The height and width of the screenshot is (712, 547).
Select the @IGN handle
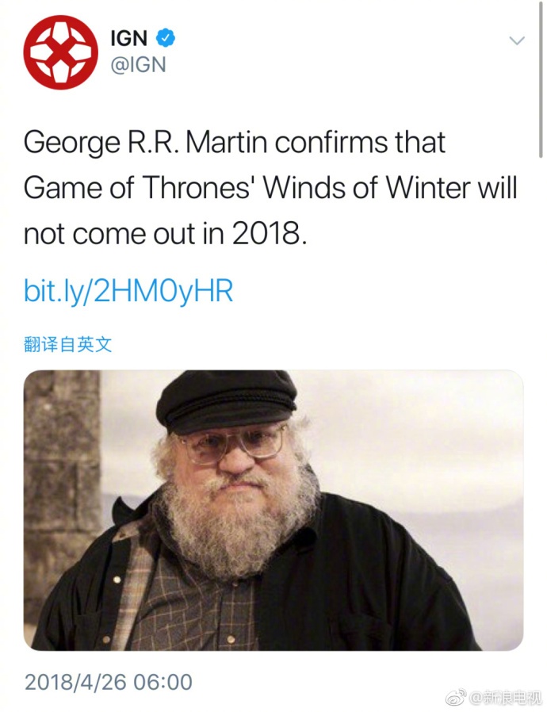pyautogui.click(x=139, y=64)
